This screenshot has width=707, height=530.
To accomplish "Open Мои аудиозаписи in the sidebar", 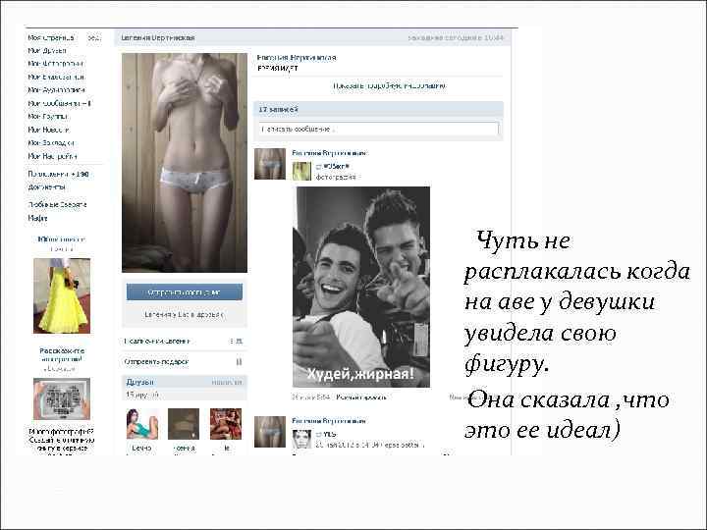I will pos(56,90).
